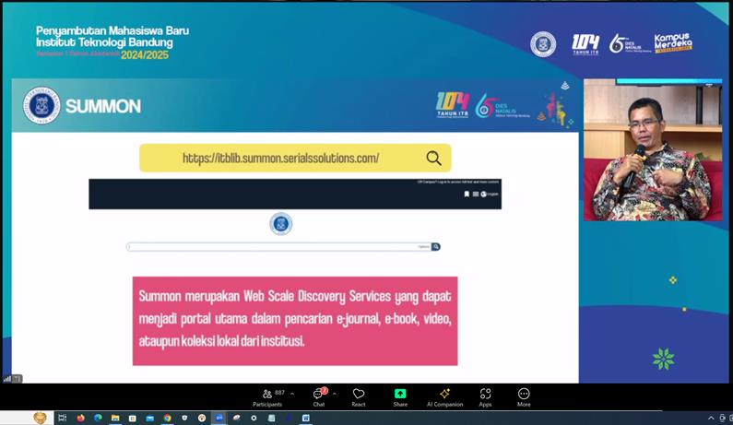Click the ITB logo above search box
The image size is (733, 425).
(x=281, y=223)
